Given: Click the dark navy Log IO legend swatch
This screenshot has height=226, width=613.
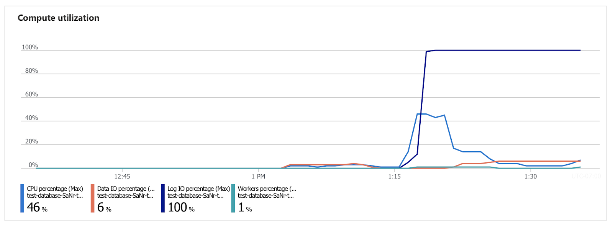Looking at the screenshot, I should pyautogui.click(x=163, y=198).
